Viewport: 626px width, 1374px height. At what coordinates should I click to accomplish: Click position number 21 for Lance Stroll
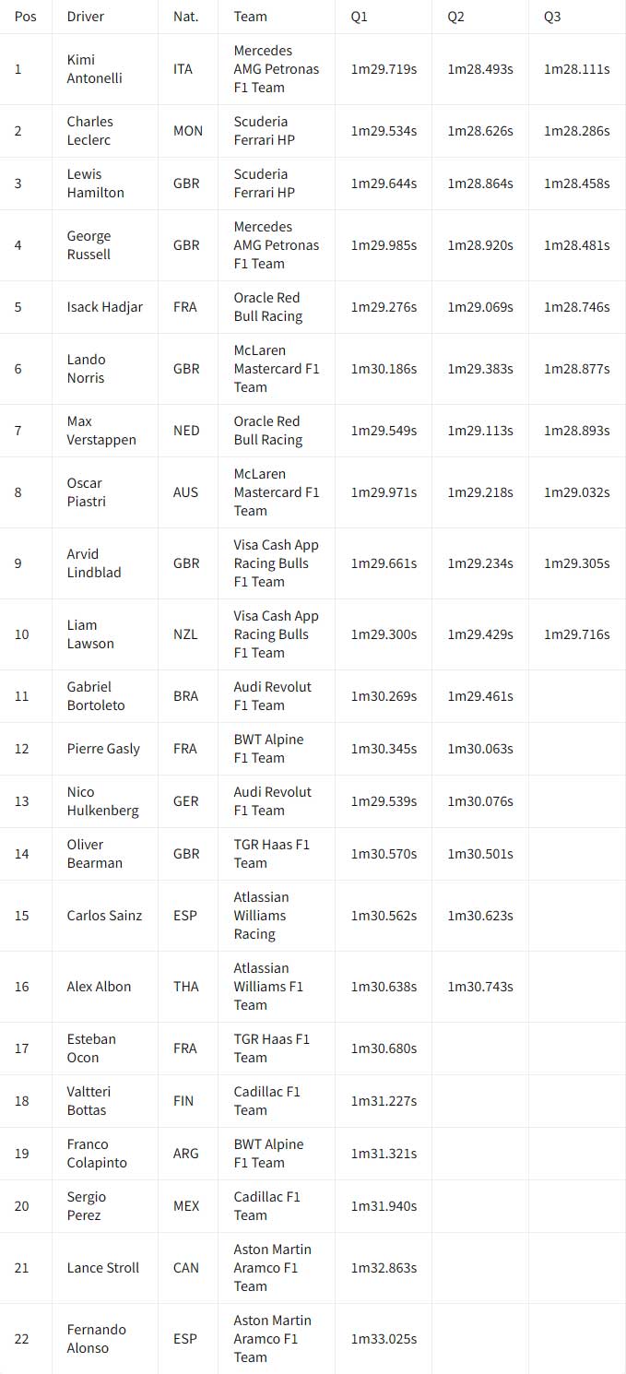tap(21, 1268)
